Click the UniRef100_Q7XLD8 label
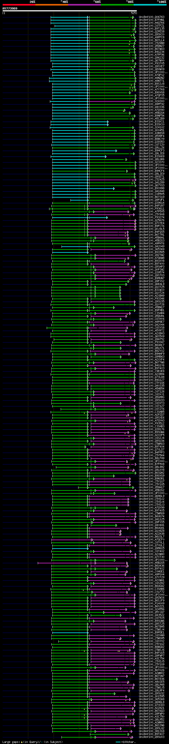 (x=151, y=377)
